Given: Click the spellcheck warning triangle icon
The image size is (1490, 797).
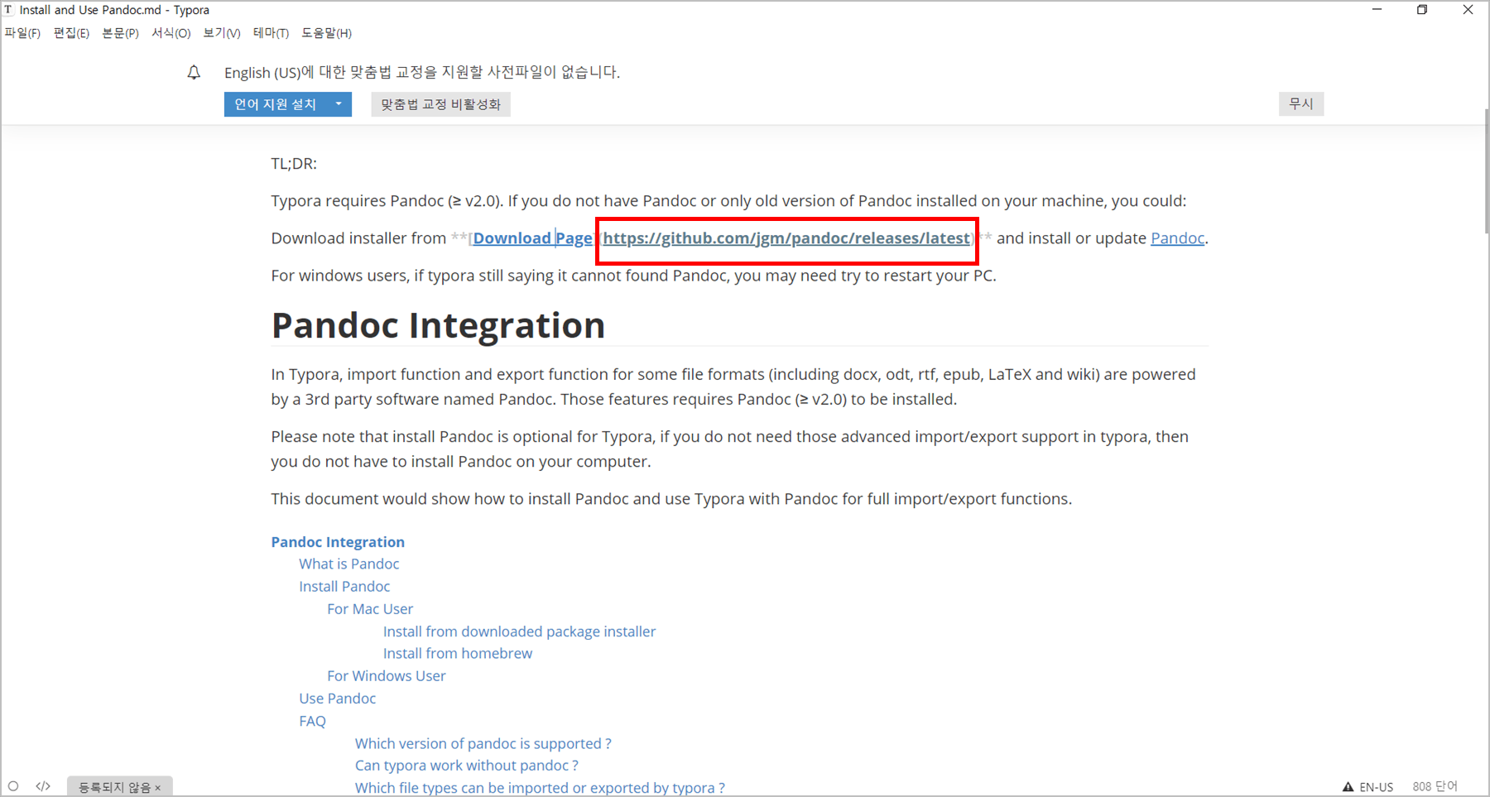Looking at the screenshot, I should 1348,787.
